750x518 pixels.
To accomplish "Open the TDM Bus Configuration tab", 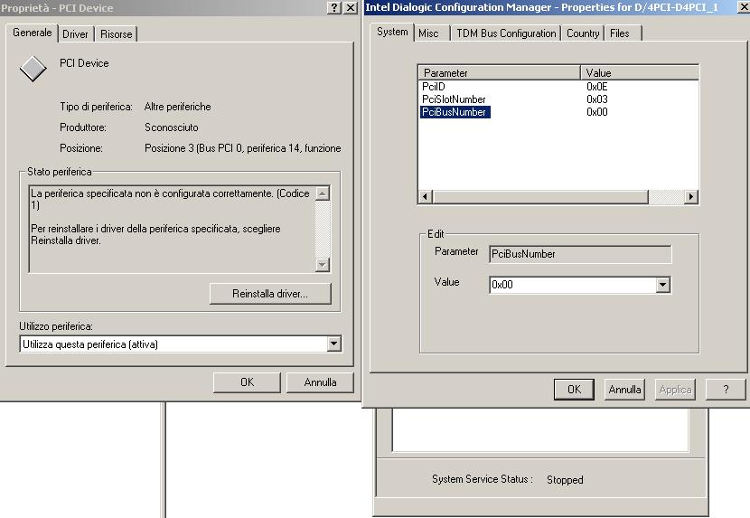I will (506, 33).
